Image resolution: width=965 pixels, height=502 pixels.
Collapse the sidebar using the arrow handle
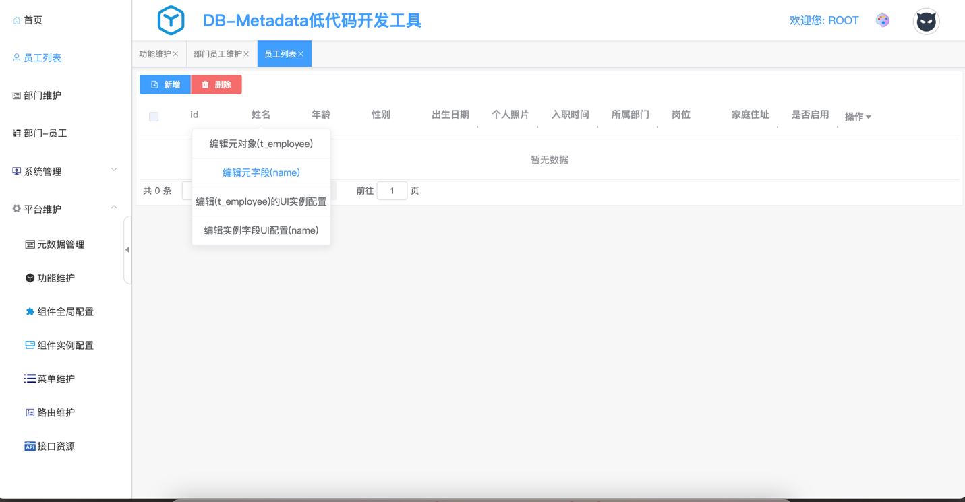(x=127, y=249)
